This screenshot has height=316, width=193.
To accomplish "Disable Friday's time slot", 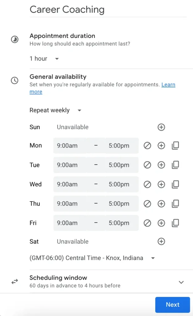I will 147,223.
